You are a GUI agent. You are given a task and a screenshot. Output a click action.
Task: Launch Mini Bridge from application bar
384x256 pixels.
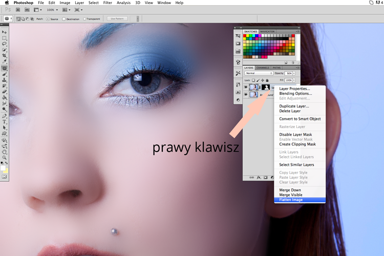[27, 10]
